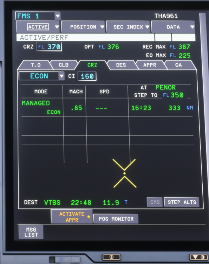
Task: Select the CRZ performance tab
Action: click(x=92, y=65)
